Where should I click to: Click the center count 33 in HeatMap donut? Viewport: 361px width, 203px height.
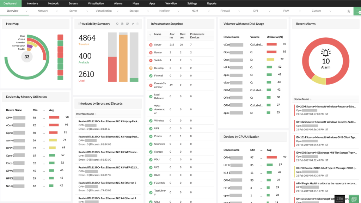[27, 57]
